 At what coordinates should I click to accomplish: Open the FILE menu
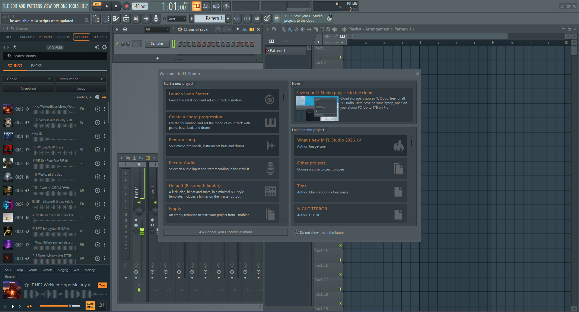click(x=6, y=6)
